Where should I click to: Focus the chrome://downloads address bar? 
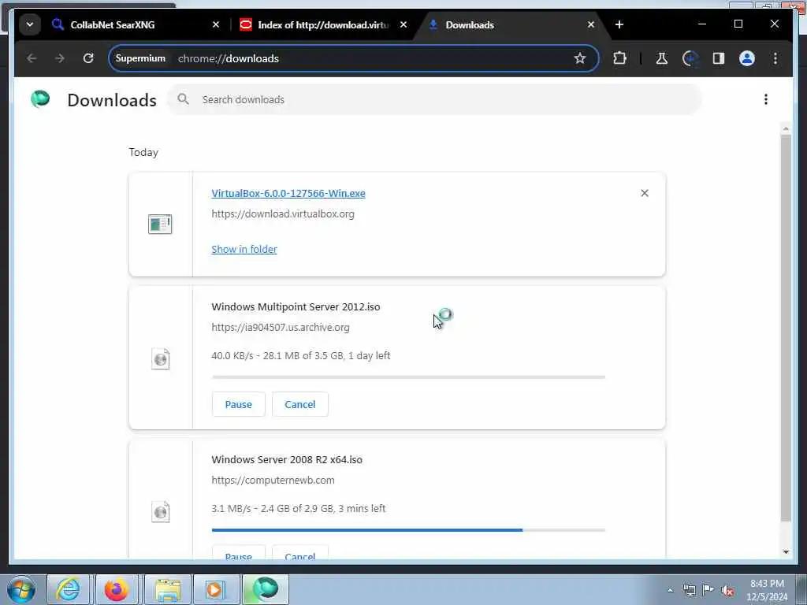click(x=354, y=58)
